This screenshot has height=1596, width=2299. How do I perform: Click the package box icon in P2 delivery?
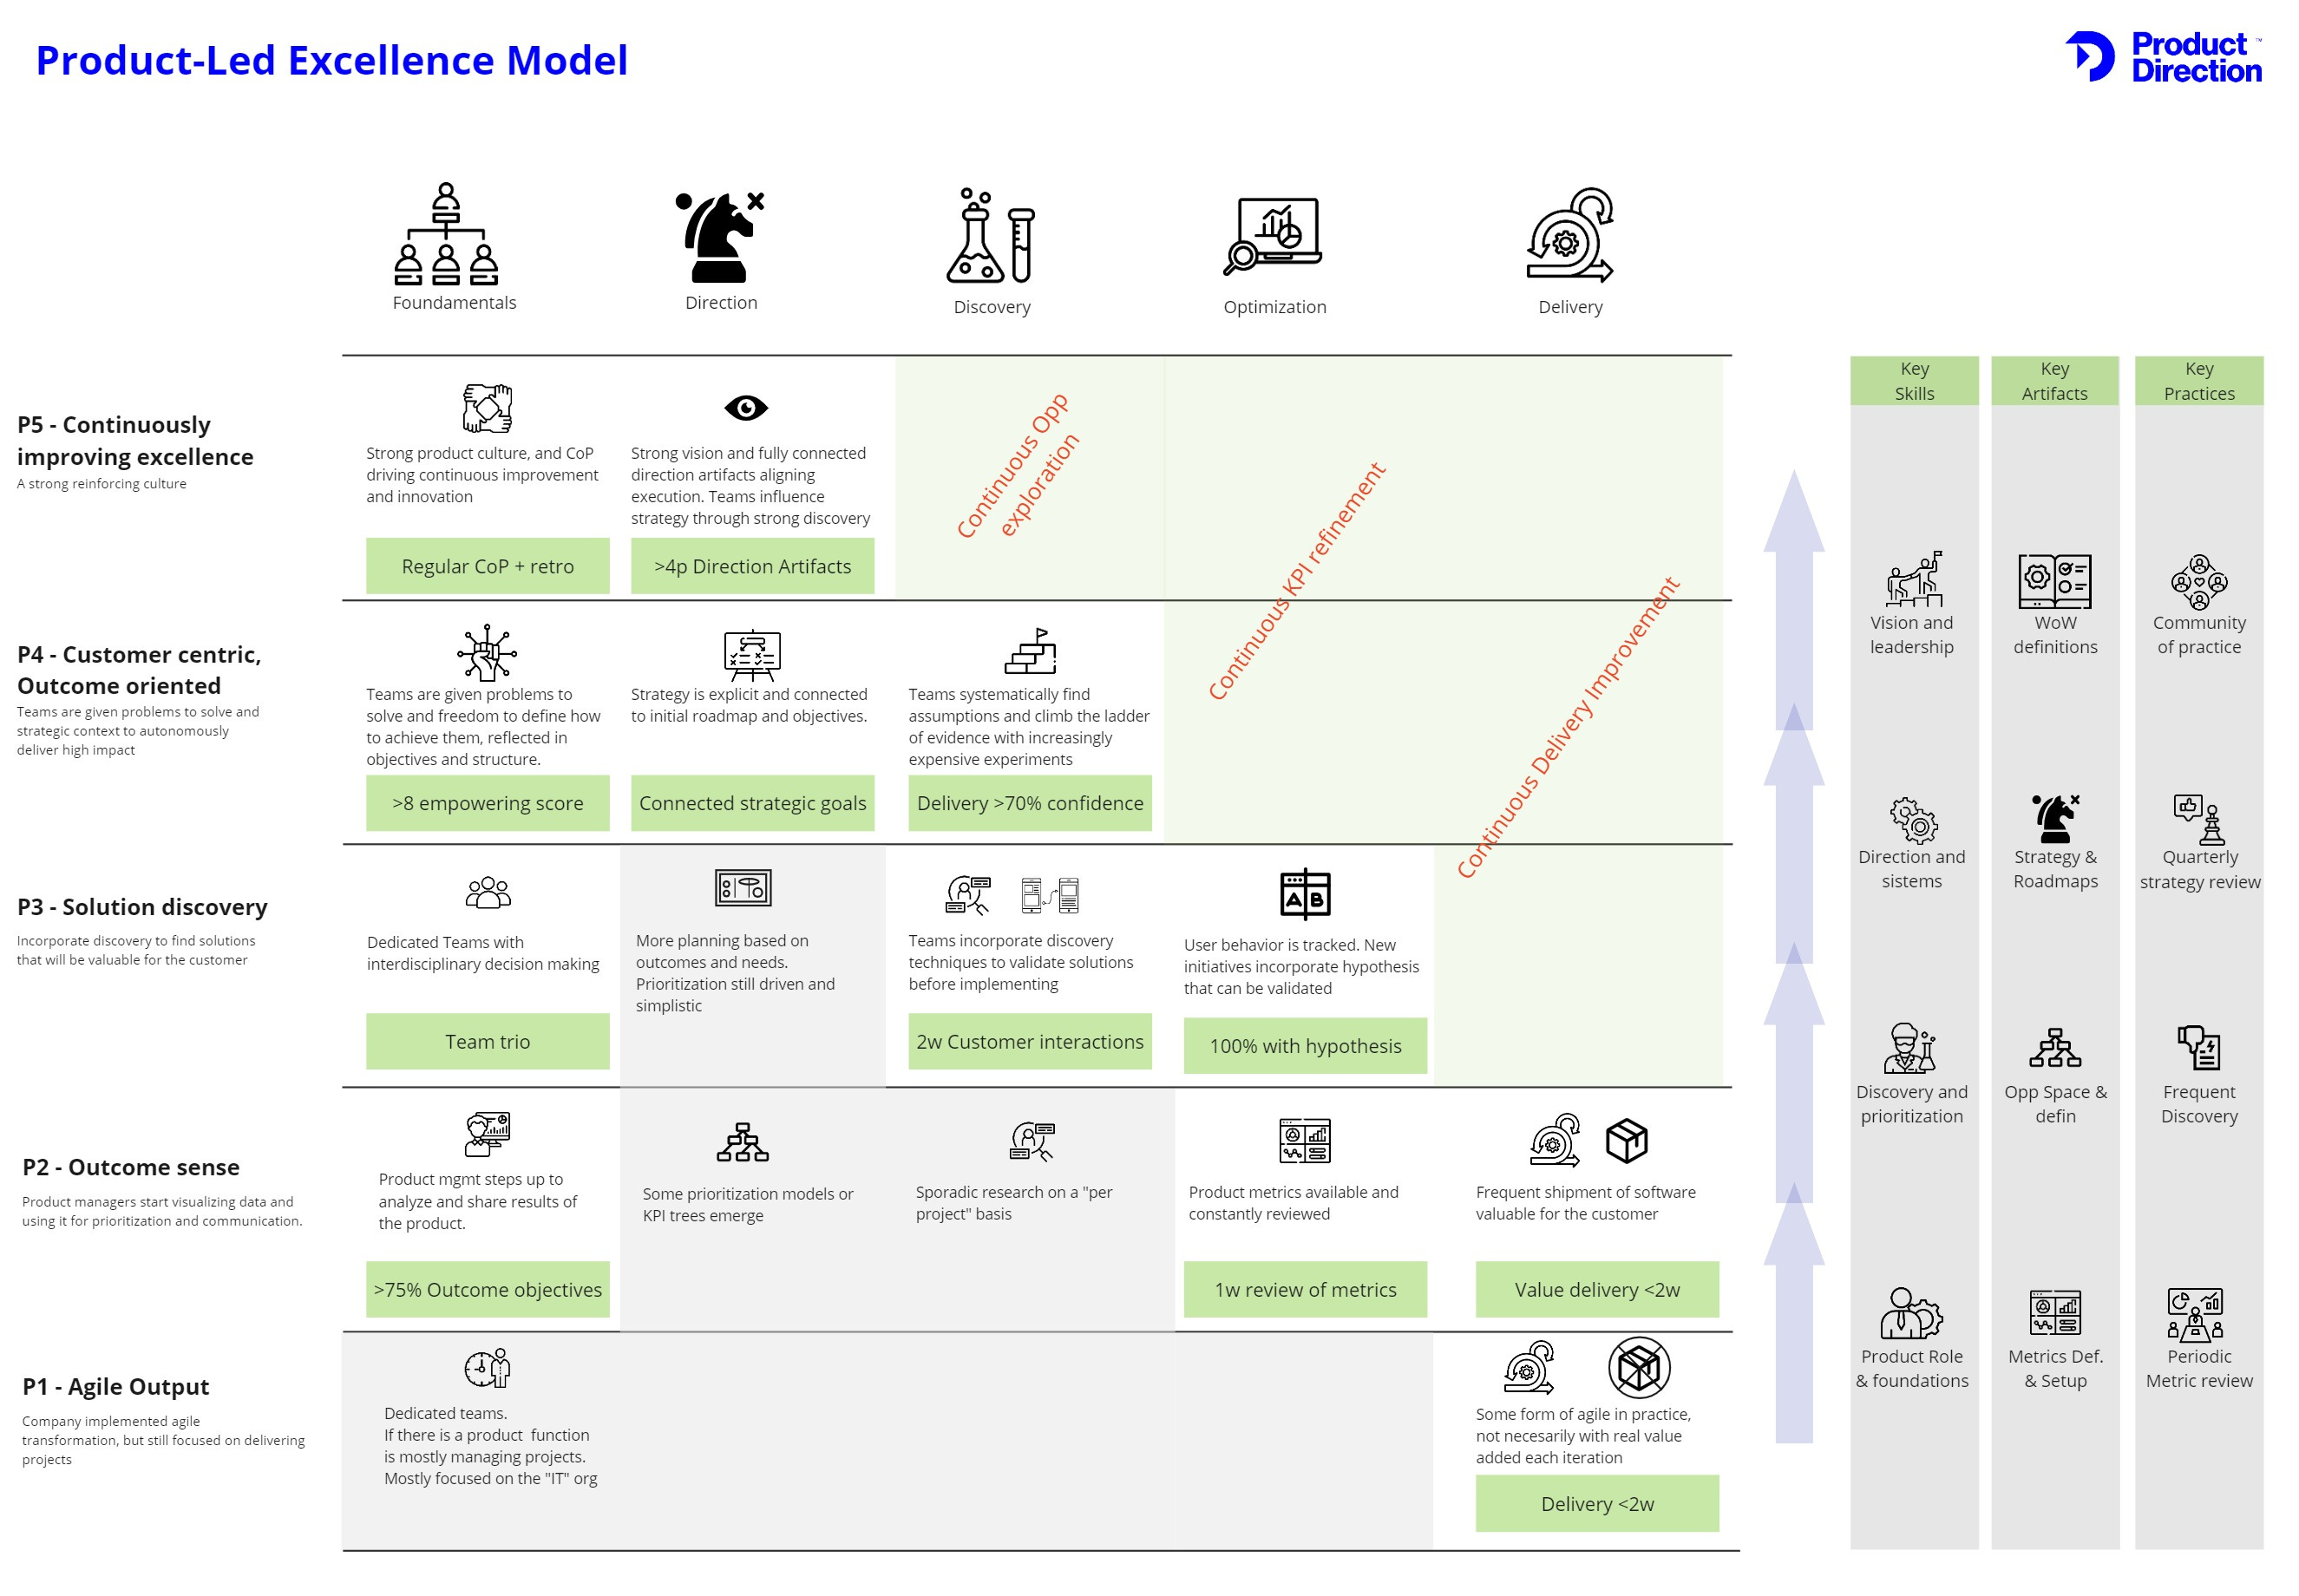1626,1140
